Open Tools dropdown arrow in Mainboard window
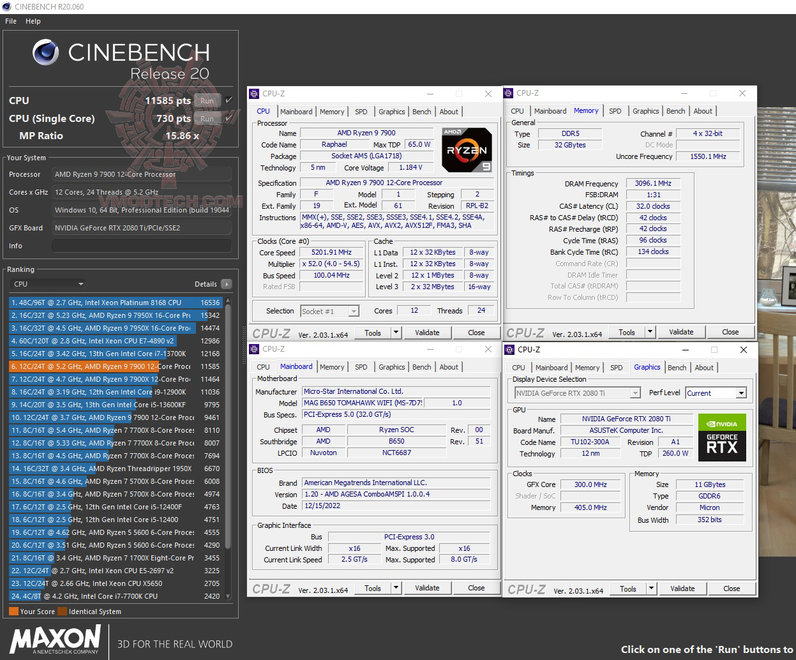Image resolution: width=796 pixels, height=660 pixels. [396, 588]
